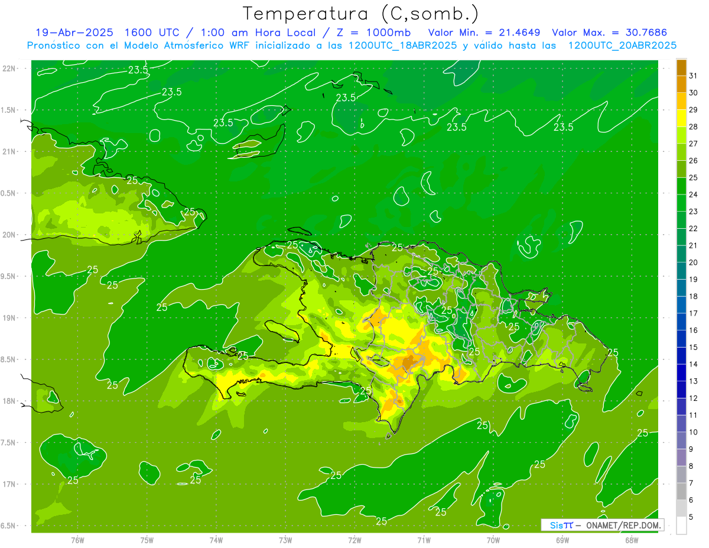Click the "72W" longitude axis label

pos(354,541)
